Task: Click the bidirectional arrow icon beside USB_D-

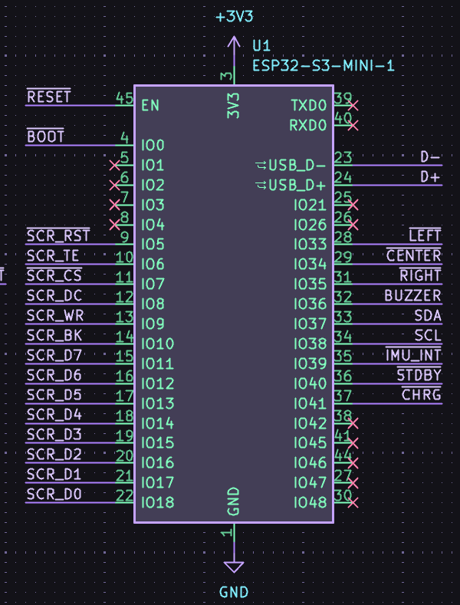Action: [261, 166]
